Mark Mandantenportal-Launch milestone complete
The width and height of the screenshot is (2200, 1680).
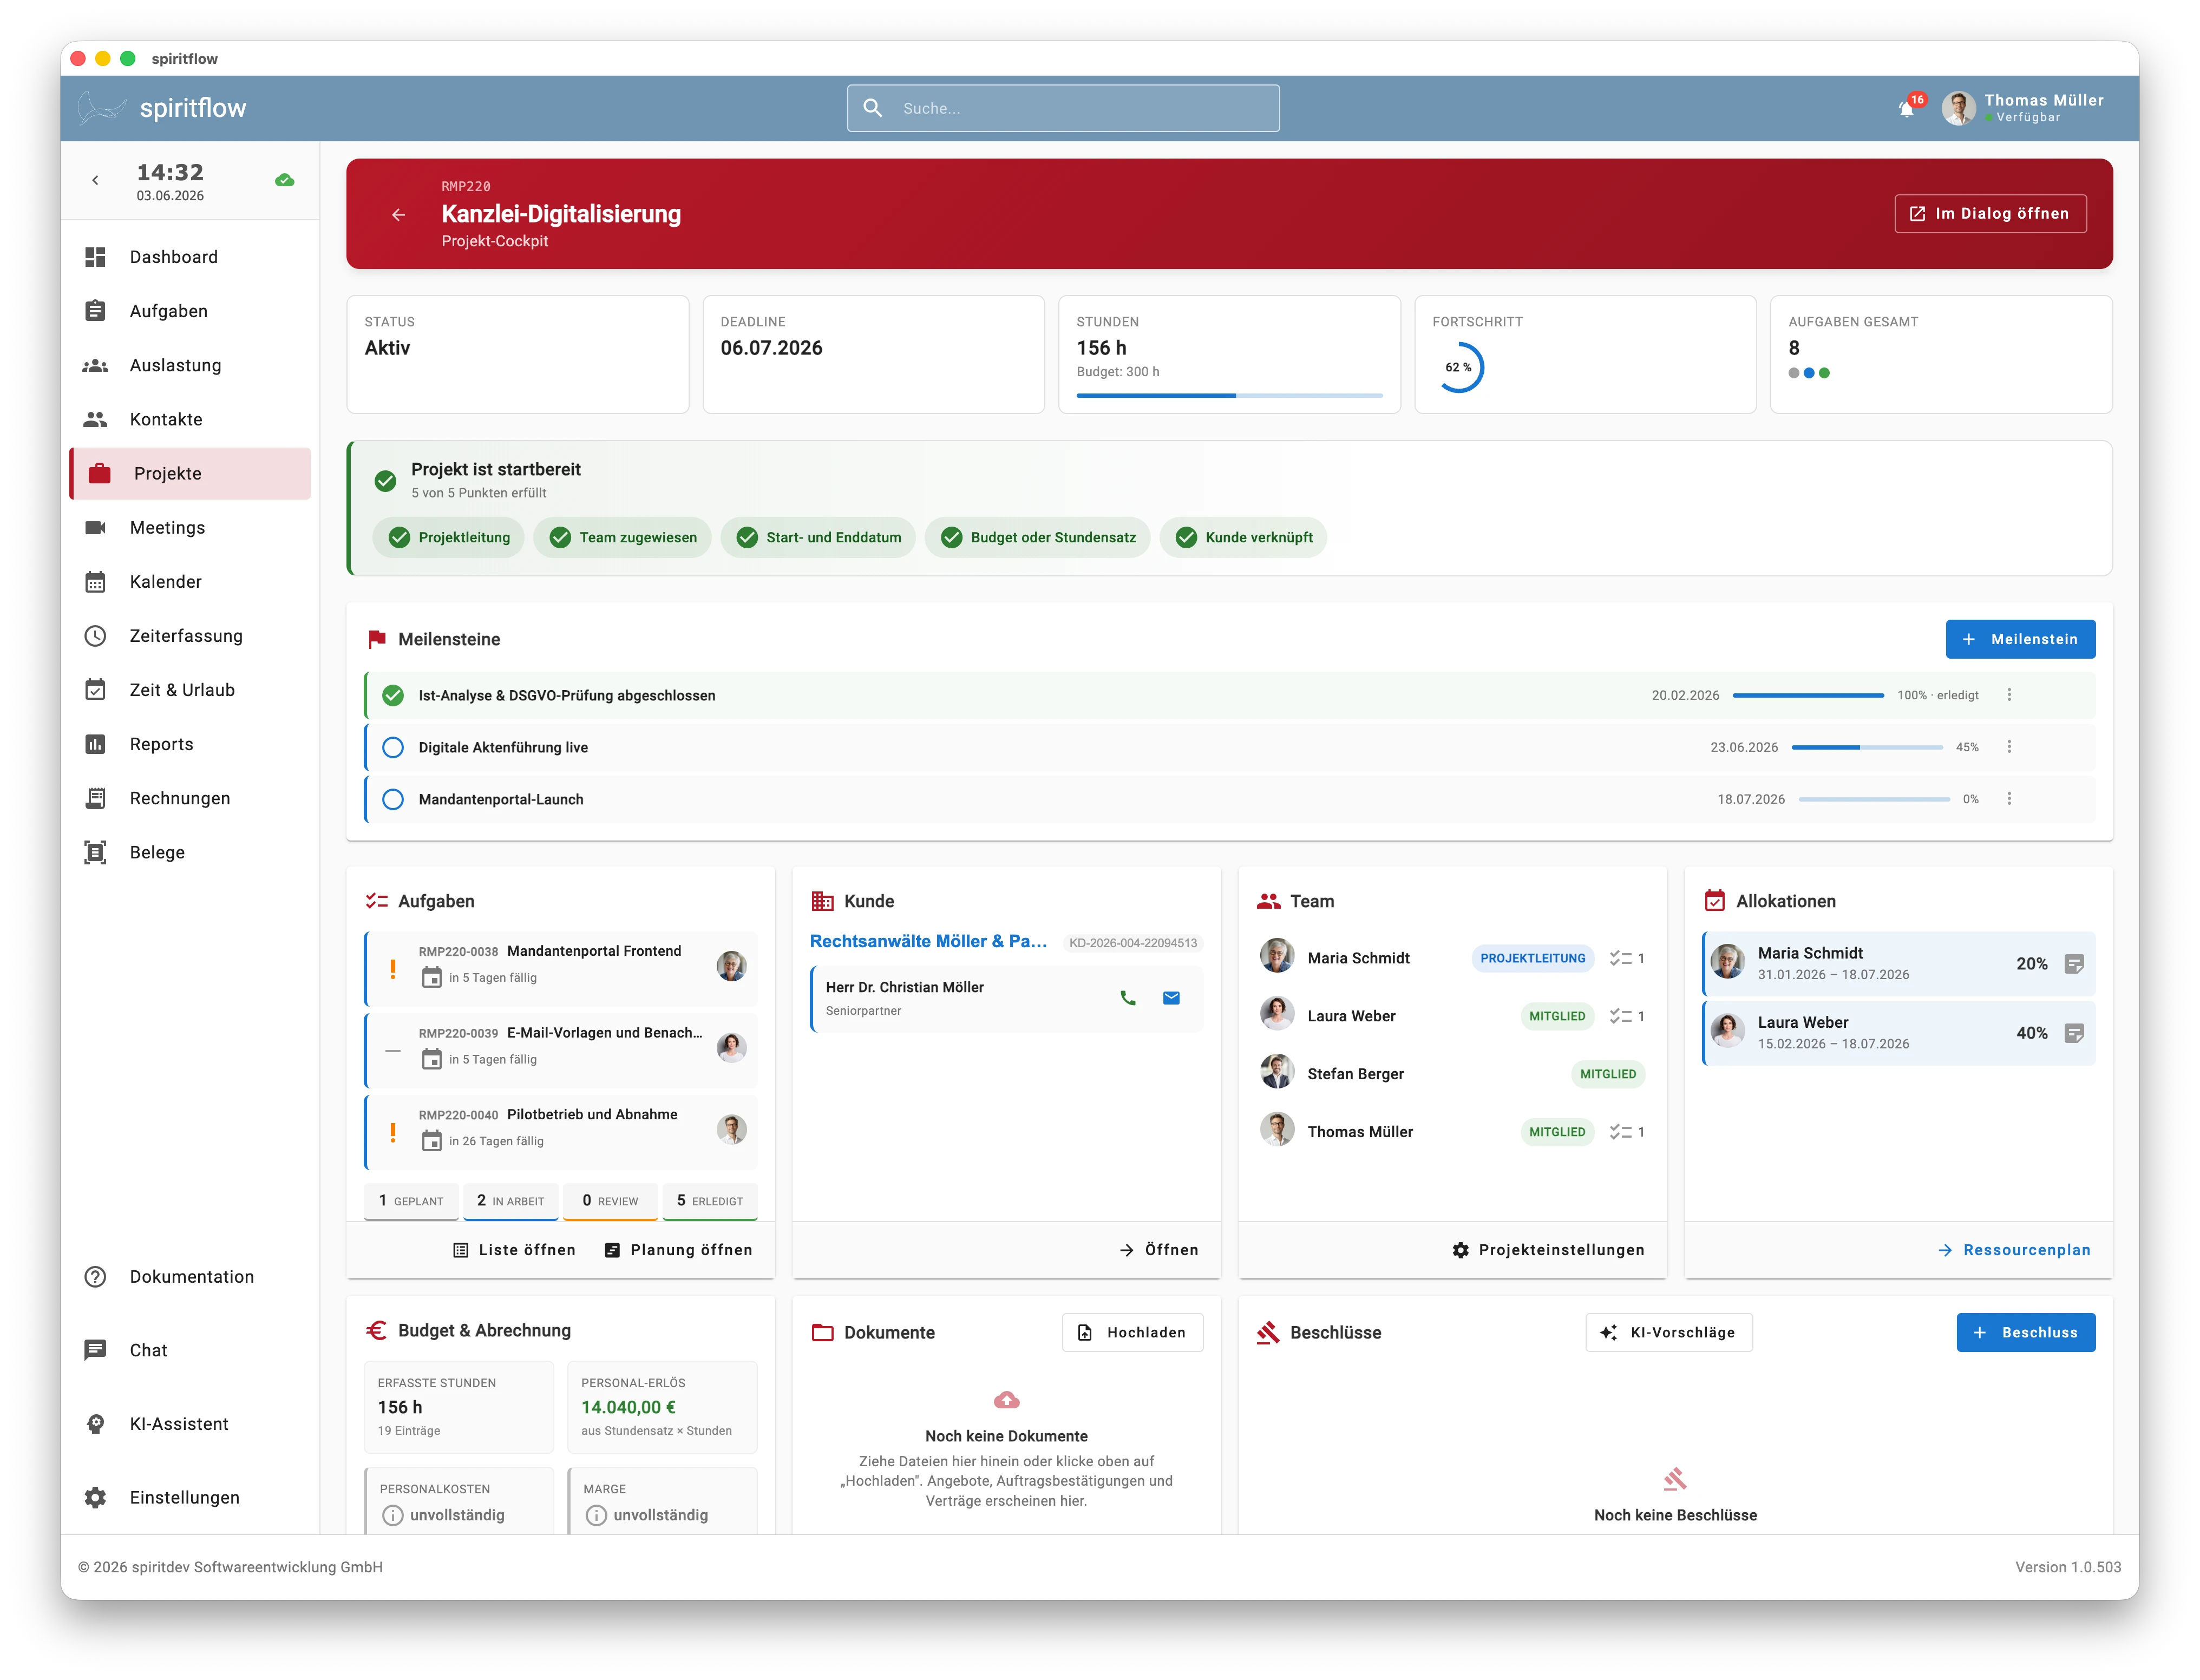(393, 799)
